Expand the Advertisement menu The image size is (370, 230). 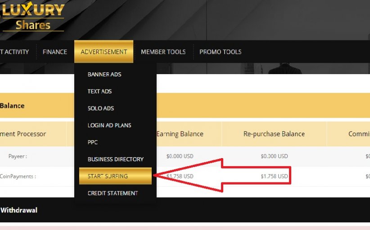104,52
